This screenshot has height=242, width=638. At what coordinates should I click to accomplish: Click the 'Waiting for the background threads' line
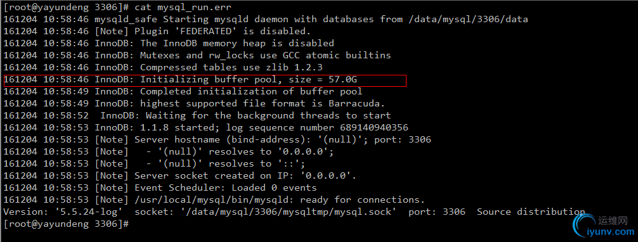pos(197,115)
